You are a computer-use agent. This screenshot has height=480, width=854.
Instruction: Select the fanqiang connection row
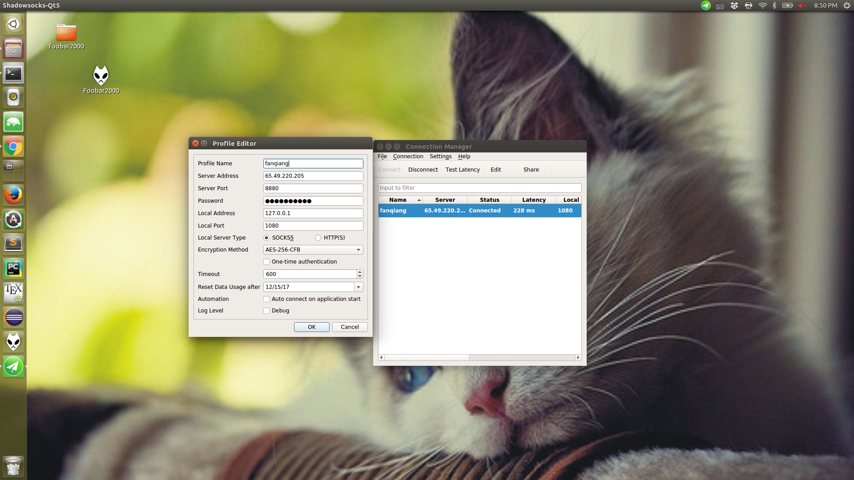[x=479, y=211]
